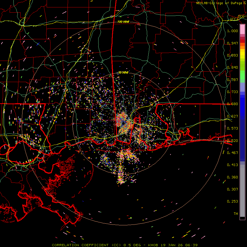Click the 0.573 scale value
The image size is (247, 247).
coord(232,128)
